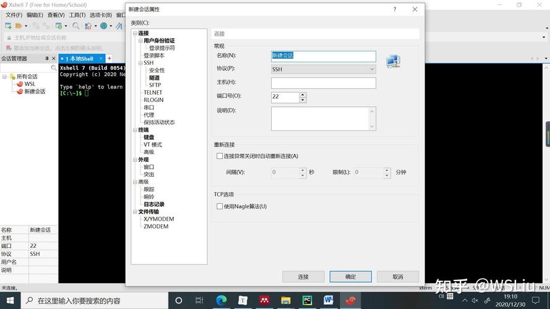Click the magnifier find icon in toolbar
Screen dimensions: 550x309
(x=75, y=25)
